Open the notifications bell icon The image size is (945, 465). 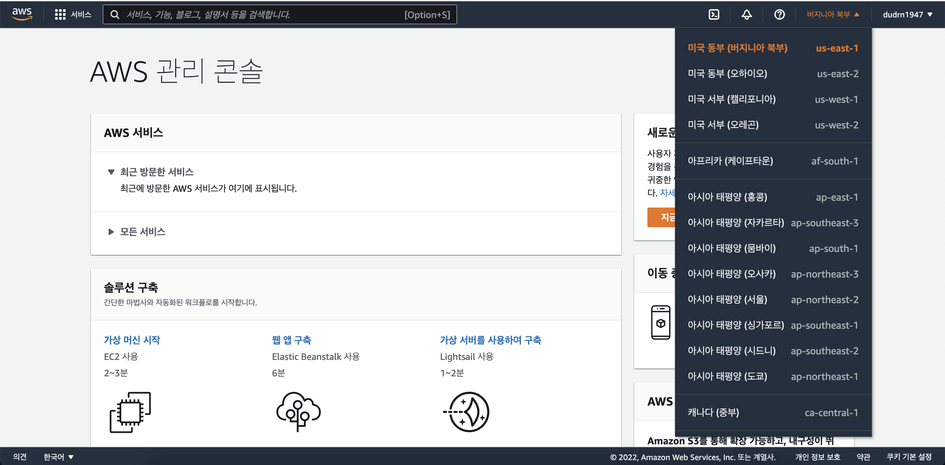tap(746, 14)
